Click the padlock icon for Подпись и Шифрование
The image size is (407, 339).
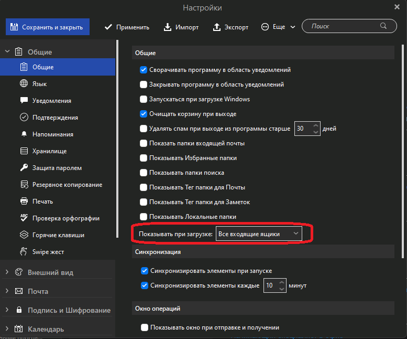[19, 310]
